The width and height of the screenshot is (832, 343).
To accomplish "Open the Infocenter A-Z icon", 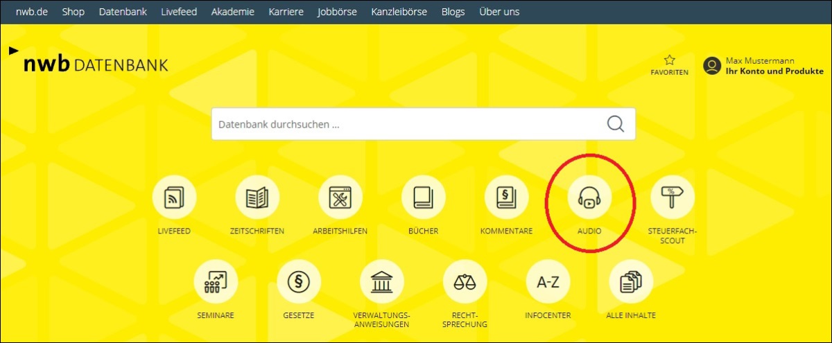I will (548, 282).
